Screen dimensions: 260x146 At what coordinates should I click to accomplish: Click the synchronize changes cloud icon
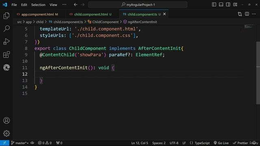(x=32, y=143)
